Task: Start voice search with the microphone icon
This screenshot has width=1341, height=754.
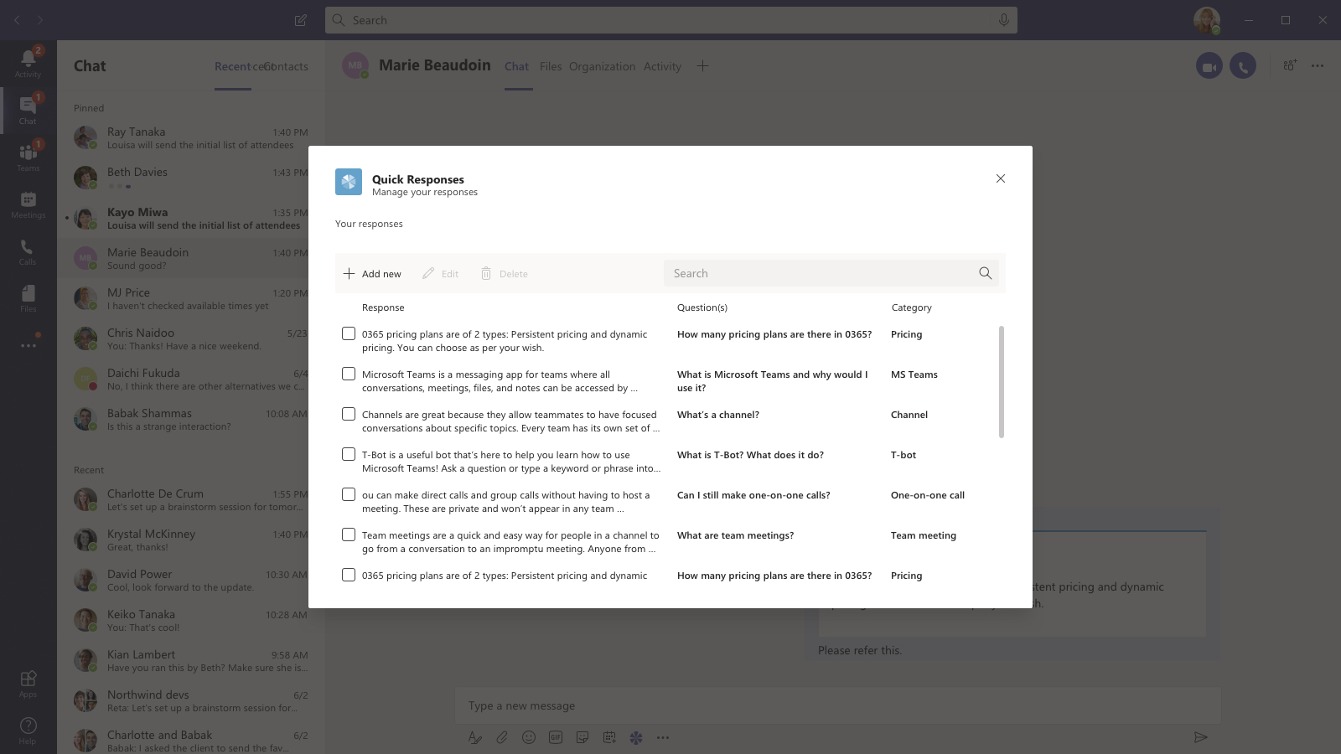Action: 1003,19
